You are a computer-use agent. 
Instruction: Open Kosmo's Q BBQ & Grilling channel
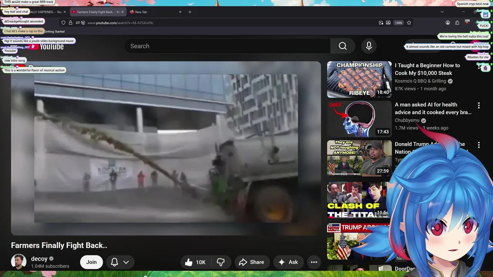click(420, 81)
